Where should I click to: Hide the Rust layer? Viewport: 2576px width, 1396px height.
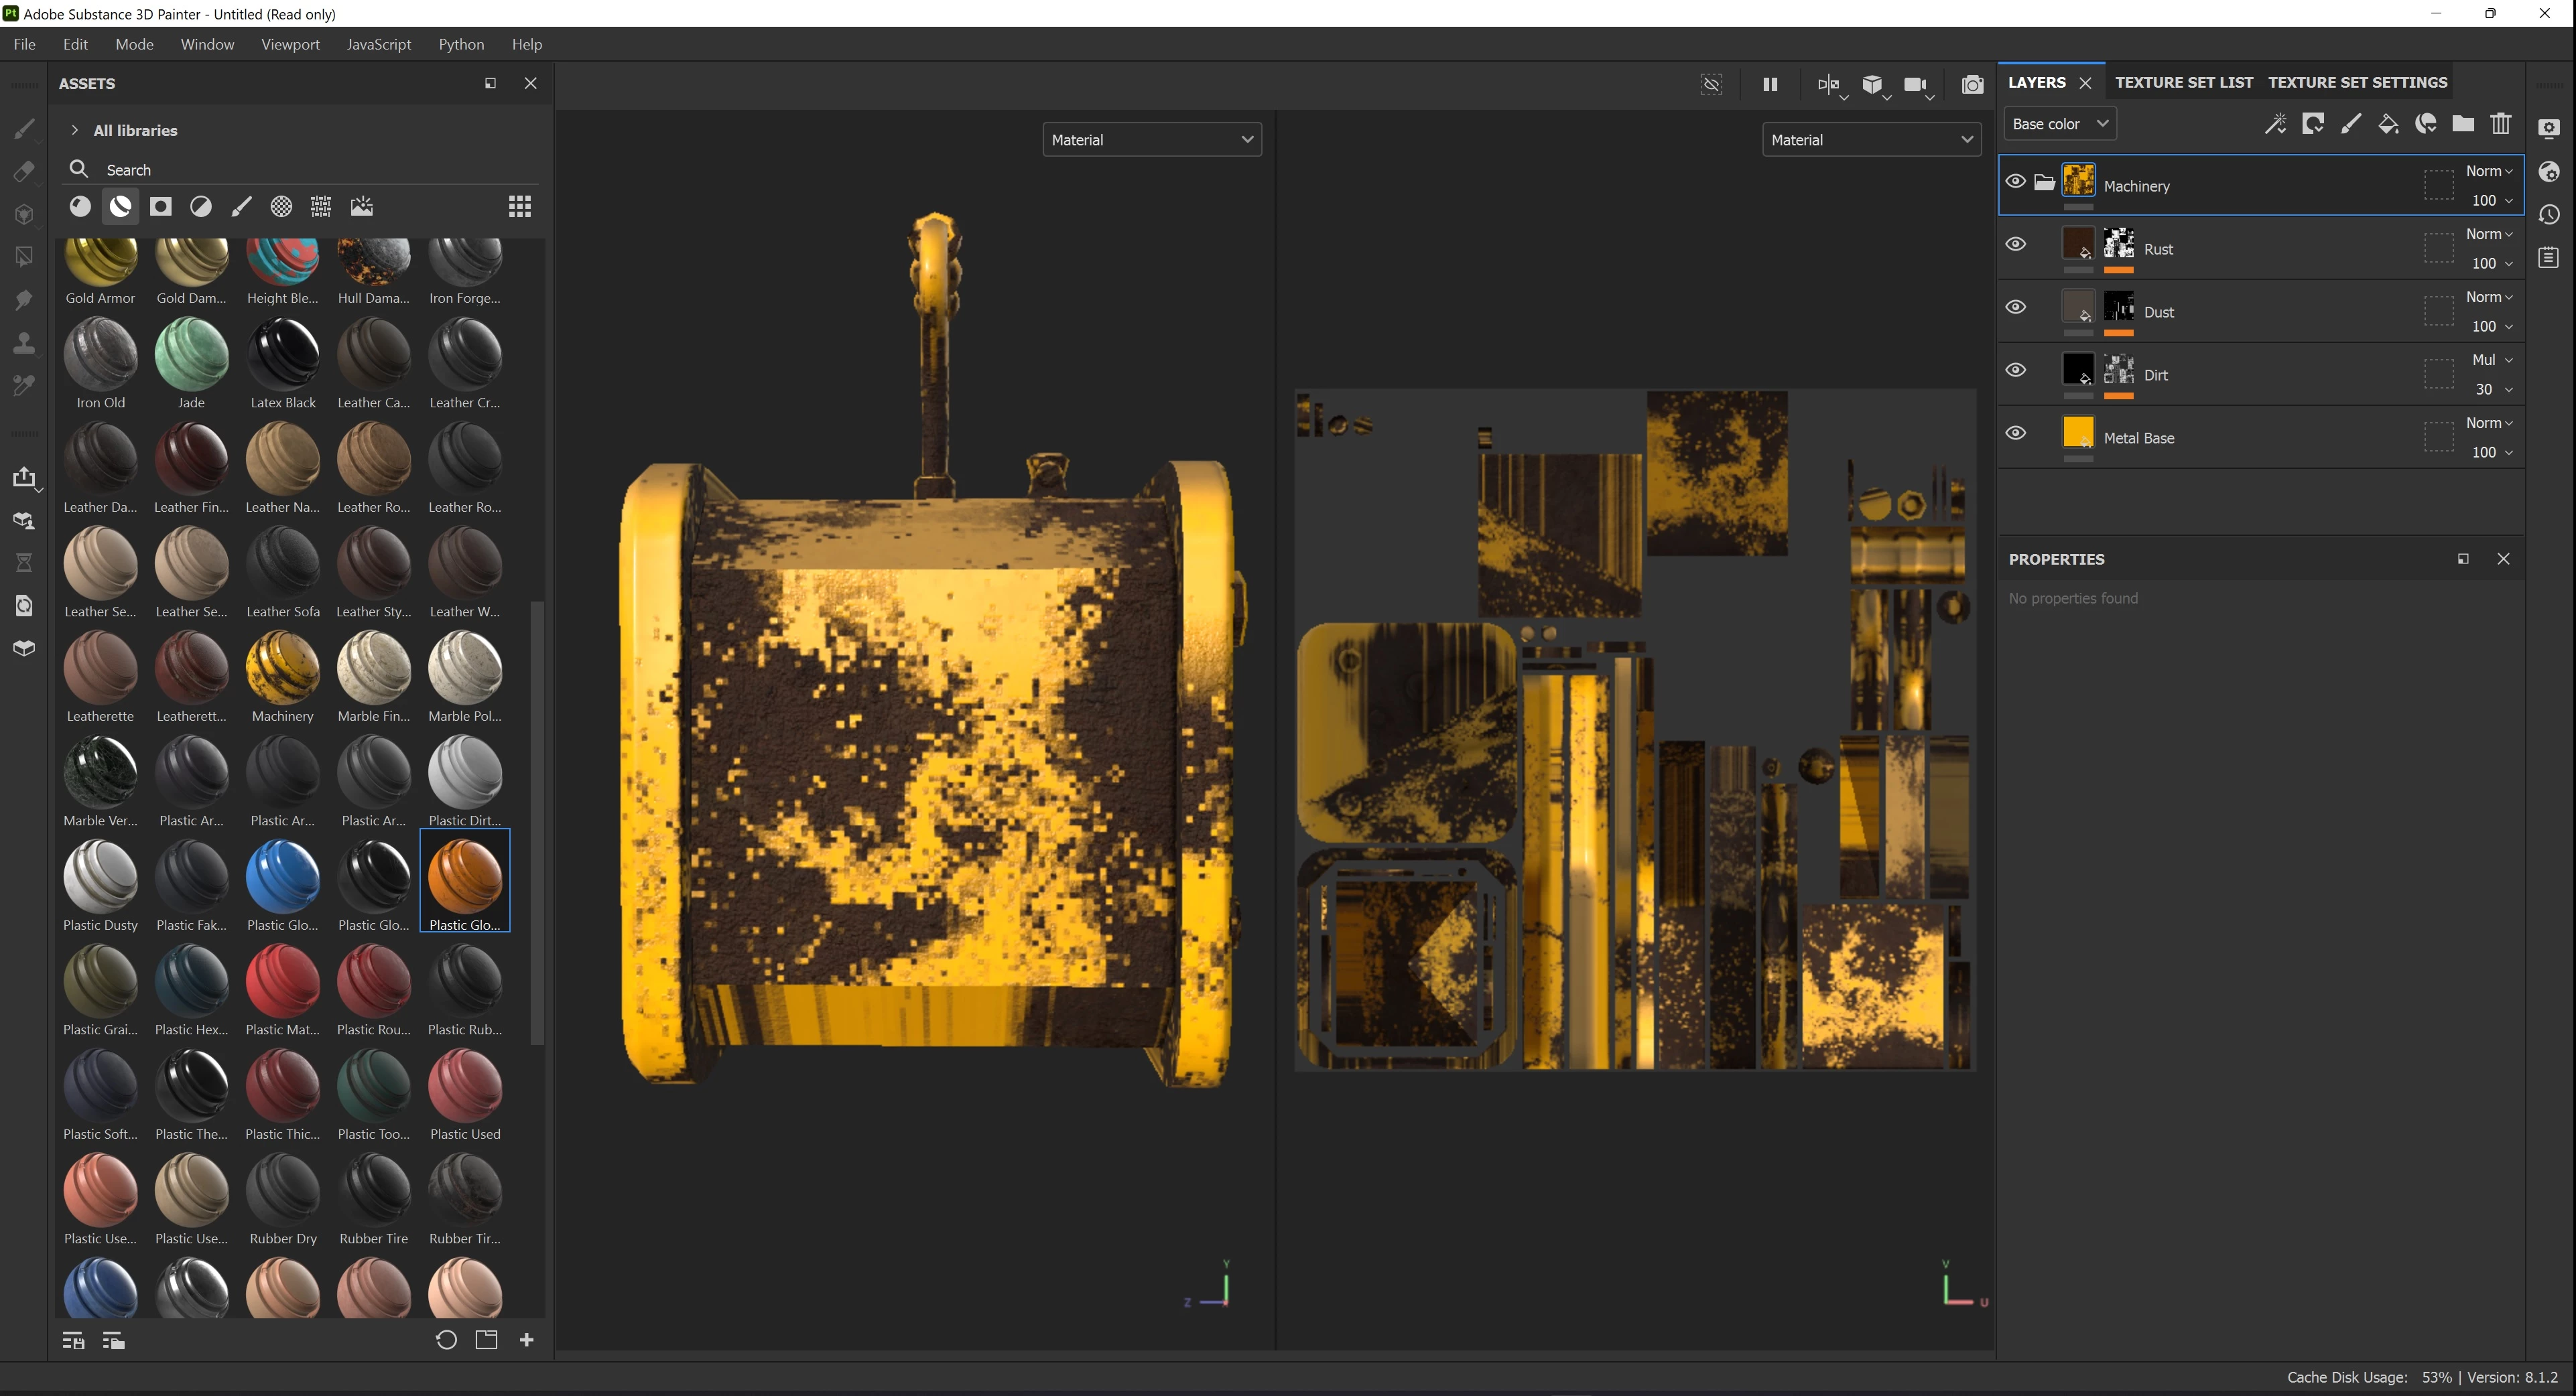coord(2016,245)
